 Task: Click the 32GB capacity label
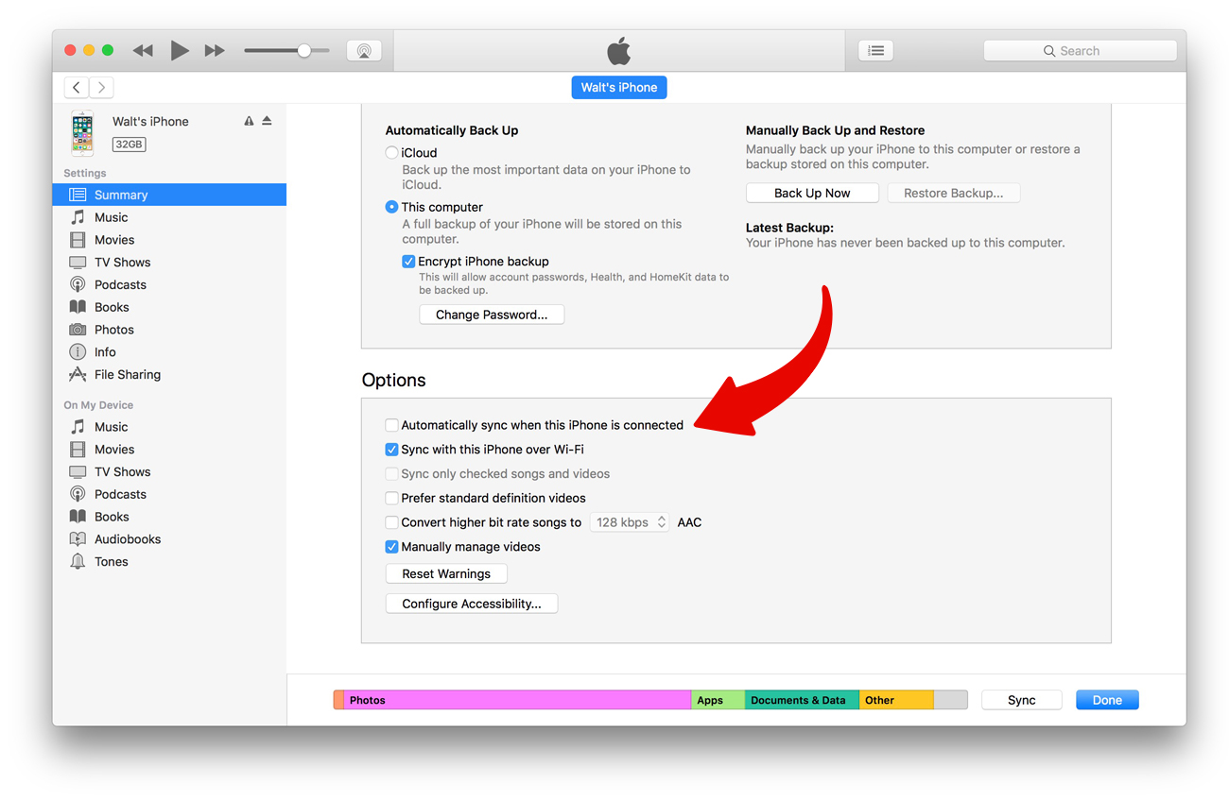[130, 145]
